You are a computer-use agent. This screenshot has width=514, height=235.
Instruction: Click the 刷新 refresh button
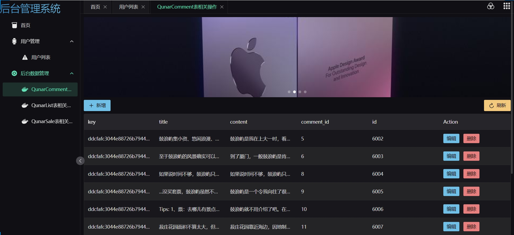[497, 105]
